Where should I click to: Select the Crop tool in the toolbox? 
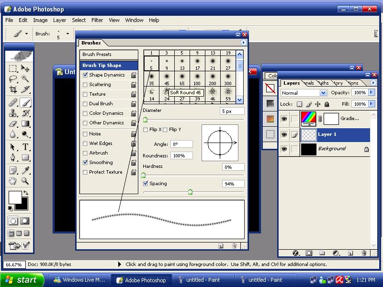[x=13, y=89]
